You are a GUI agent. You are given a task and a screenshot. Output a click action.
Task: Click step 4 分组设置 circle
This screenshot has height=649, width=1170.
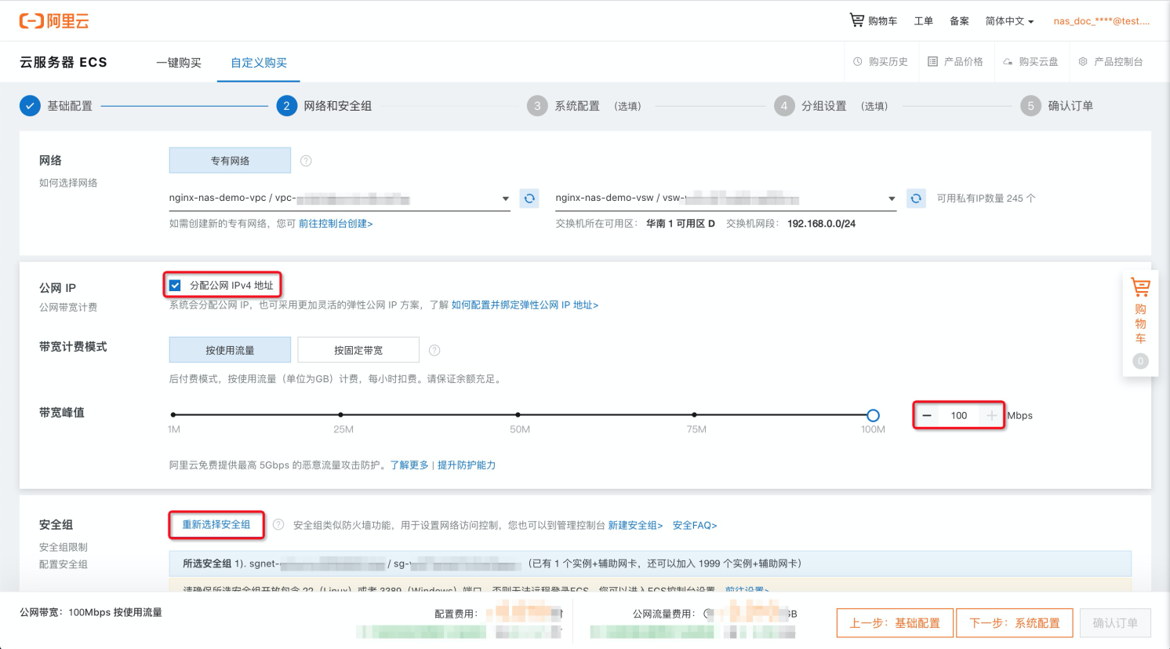[x=784, y=106]
